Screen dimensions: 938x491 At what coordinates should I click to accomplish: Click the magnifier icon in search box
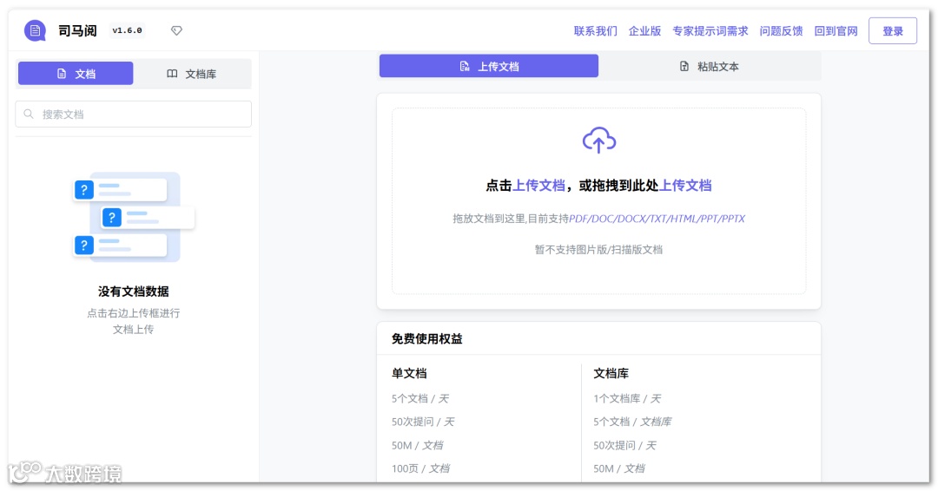pos(29,114)
